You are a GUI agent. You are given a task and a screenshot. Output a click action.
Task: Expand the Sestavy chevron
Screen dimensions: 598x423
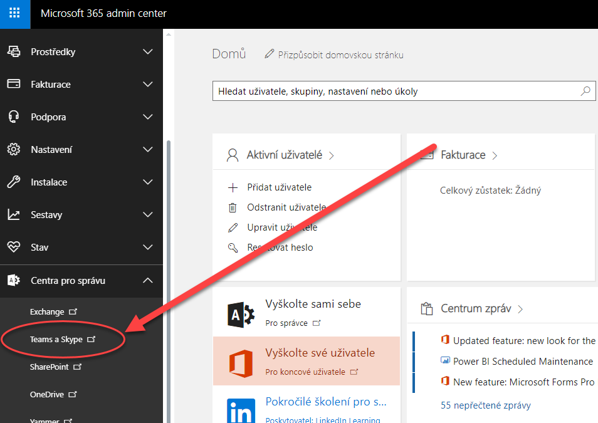pos(147,215)
